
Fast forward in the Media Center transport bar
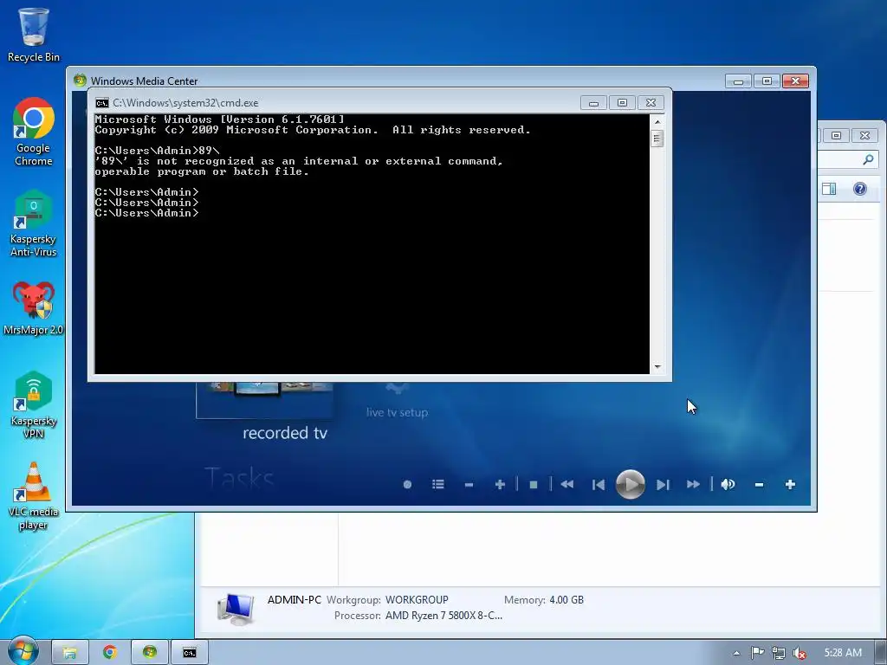click(x=693, y=485)
